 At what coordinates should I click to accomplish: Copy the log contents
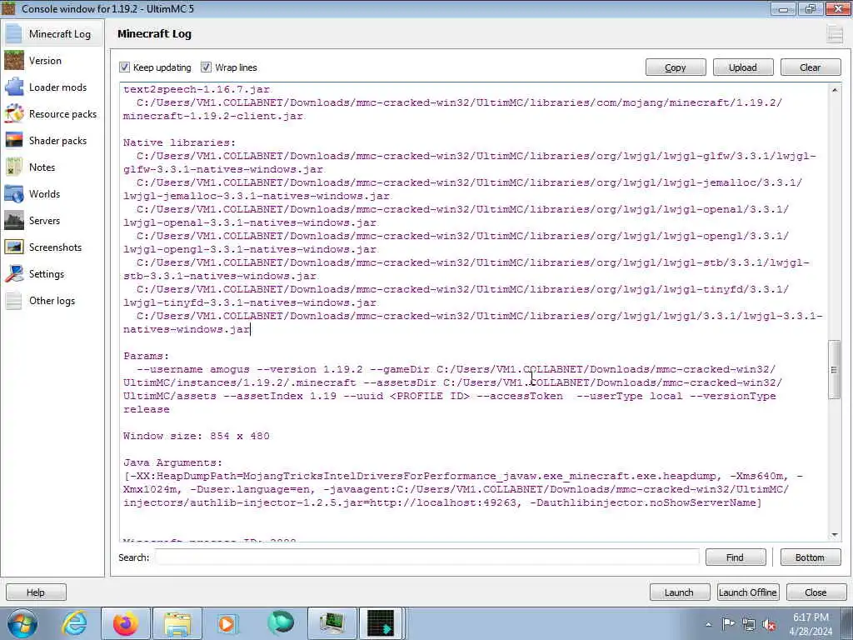pos(676,67)
